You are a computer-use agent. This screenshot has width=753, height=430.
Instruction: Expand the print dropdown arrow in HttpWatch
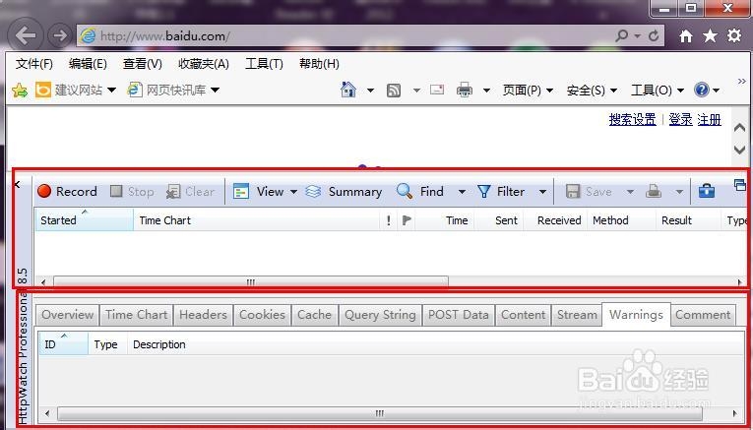(x=679, y=192)
